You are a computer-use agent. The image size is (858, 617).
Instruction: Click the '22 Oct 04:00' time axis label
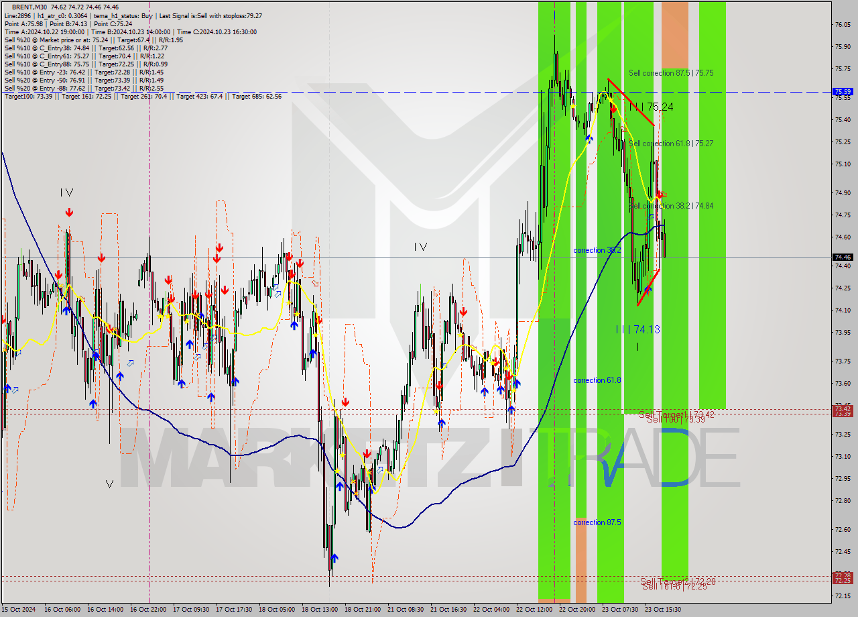492,610
